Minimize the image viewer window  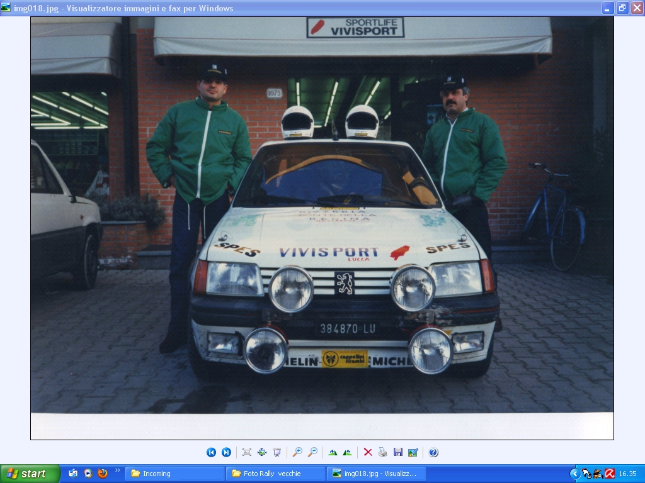point(608,8)
